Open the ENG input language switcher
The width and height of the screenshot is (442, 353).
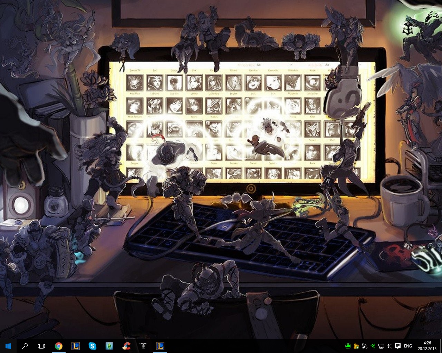[408, 346]
